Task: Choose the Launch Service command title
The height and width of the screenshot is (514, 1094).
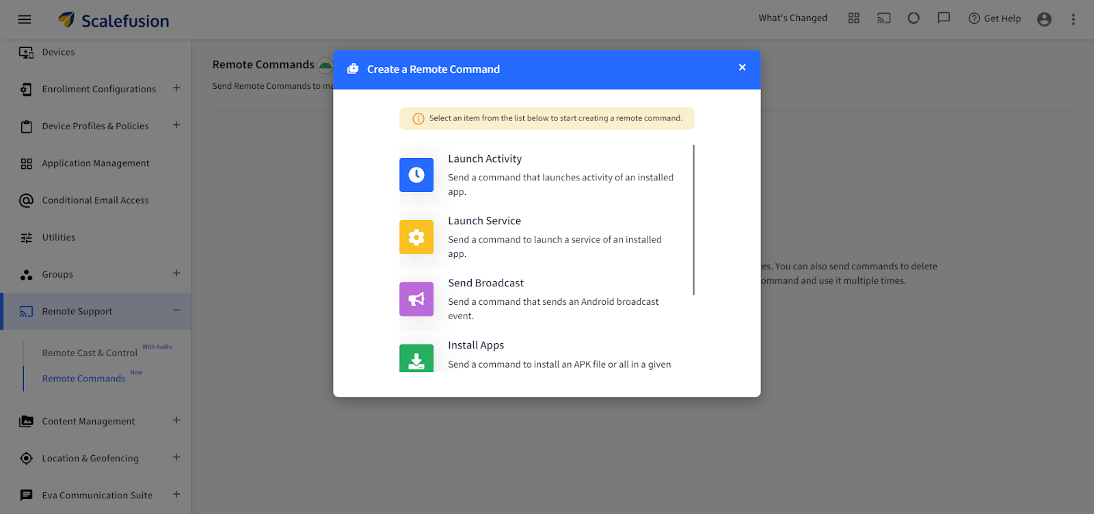Action: [x=484, y=221]
